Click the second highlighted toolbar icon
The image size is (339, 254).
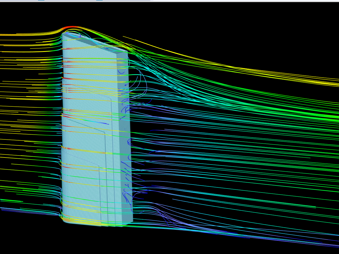99,1
